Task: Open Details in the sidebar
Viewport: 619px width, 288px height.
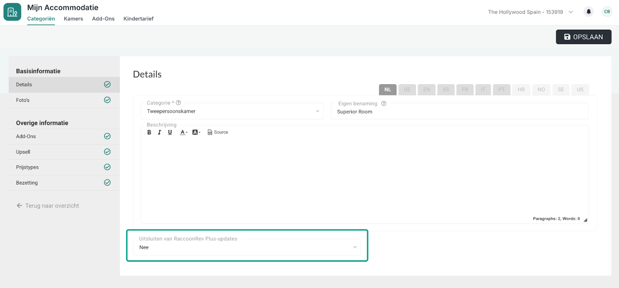Action: [x=64, y=85]
